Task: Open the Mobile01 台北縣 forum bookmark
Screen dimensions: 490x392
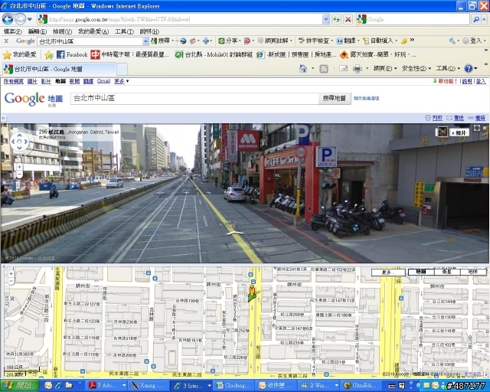Action: pos(214,54)
